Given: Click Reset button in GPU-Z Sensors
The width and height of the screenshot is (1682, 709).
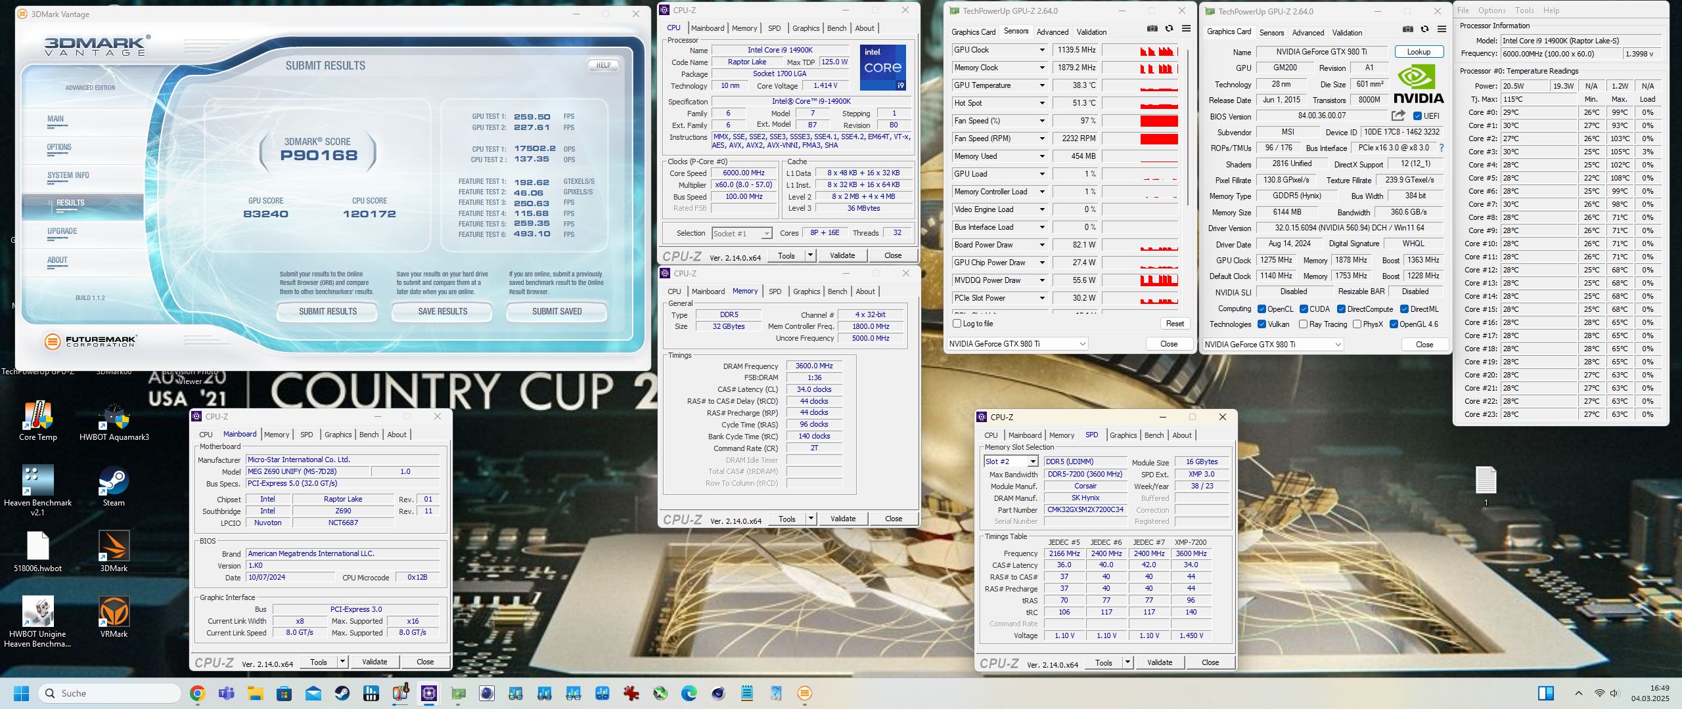Looking at the screenshot, I should coord(1175,324).
